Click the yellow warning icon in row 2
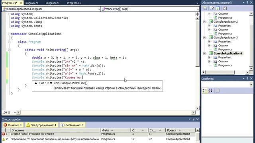The height and width of the screenshot is (143, 255). [x=4, y=139]
